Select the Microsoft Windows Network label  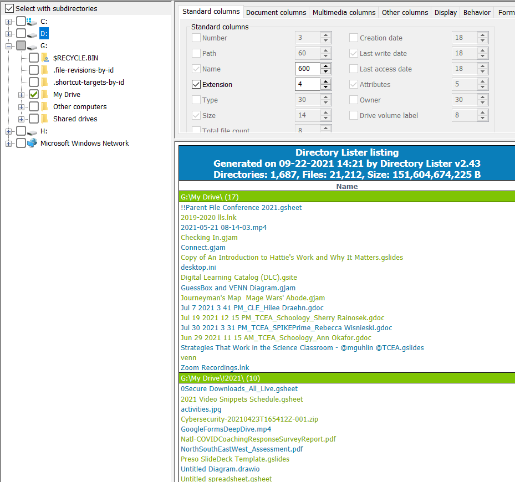(x=84, y=143)
